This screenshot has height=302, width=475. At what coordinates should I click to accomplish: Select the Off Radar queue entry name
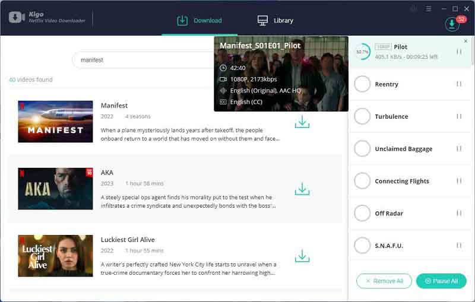pyautogui.click(x=389, y=214)
